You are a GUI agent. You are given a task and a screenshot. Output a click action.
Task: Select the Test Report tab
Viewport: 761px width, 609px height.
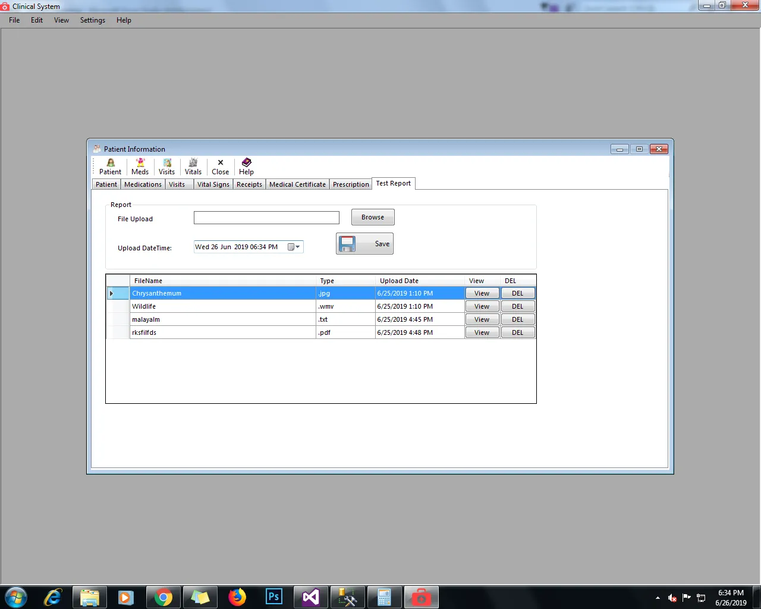pos(394,183)
